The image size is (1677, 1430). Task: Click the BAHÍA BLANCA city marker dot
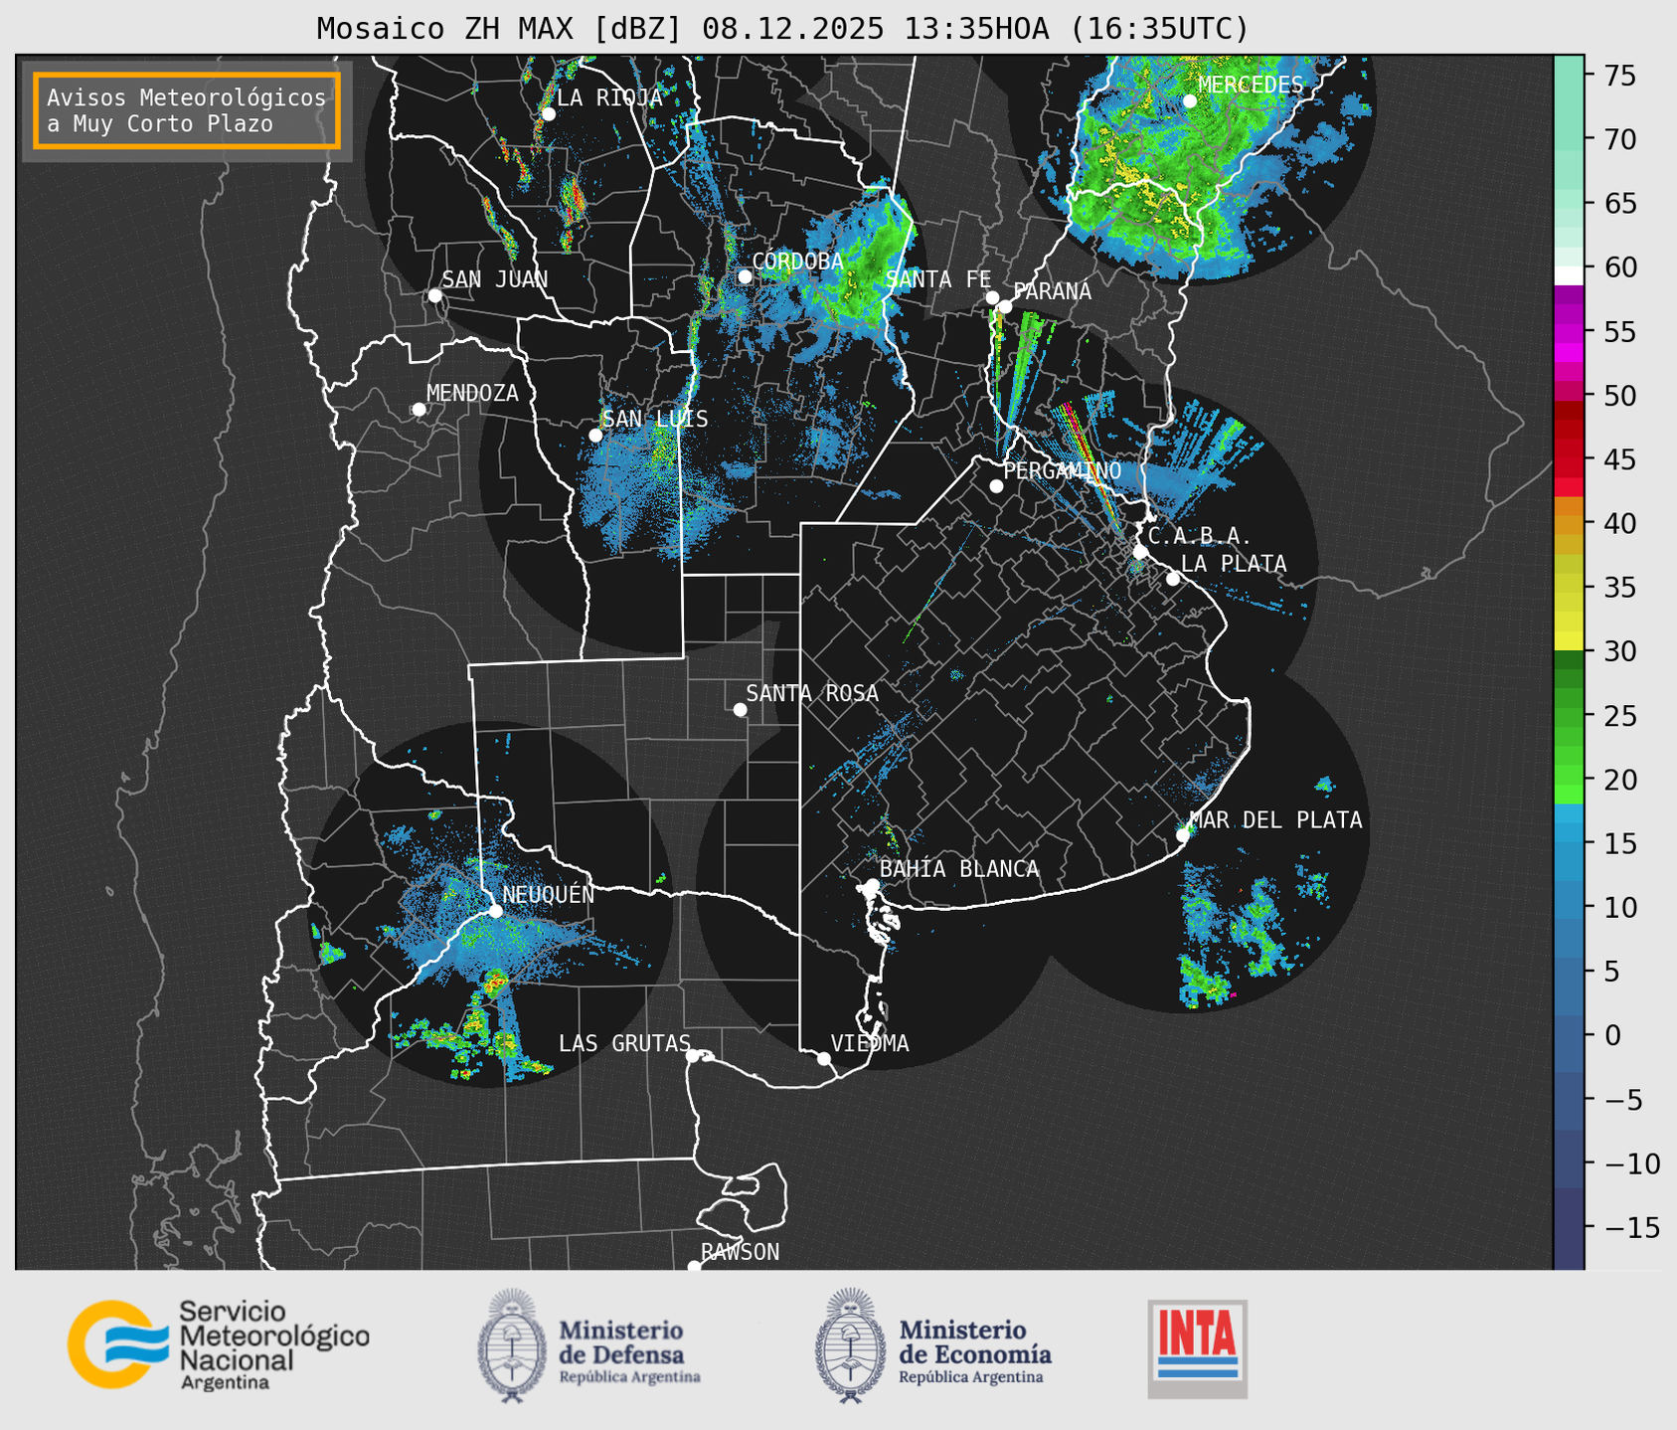point(872,885)
